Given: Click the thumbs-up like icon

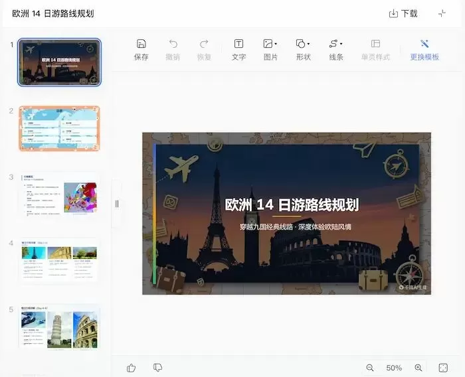Looking at the screenshot, I should (x=131, y=368).
